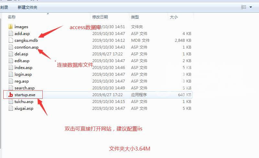Select the index.asp file icon
This screenshot has width=259, height=158.
[10, 68]
